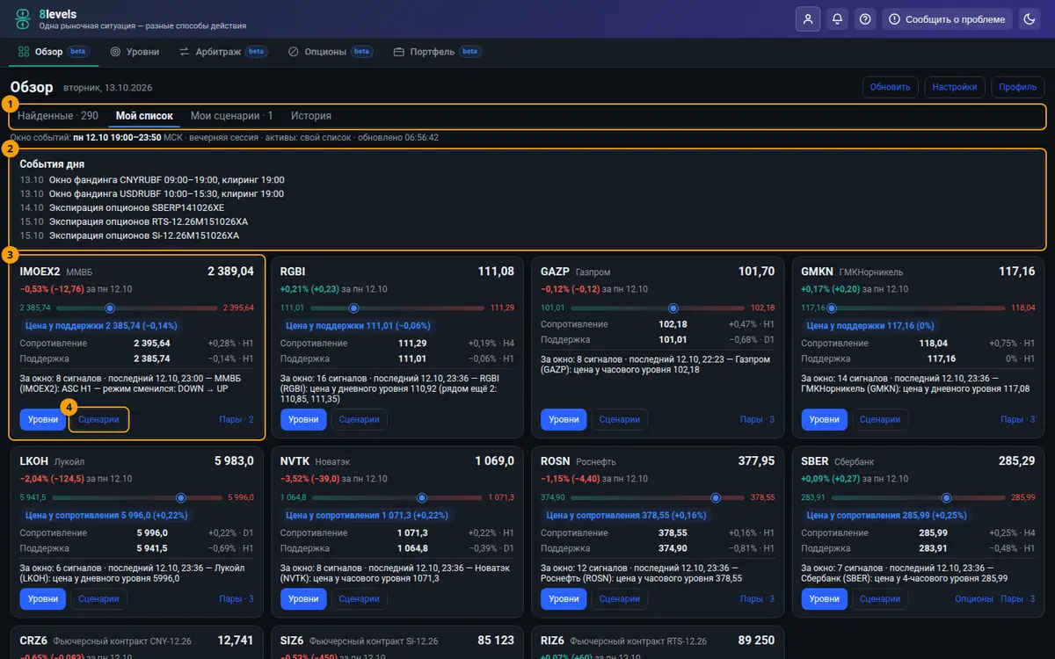Image resolution: width=1055 pixels, height=659 pixels.
Task: Open the История tab
Action: click(311, 116)
